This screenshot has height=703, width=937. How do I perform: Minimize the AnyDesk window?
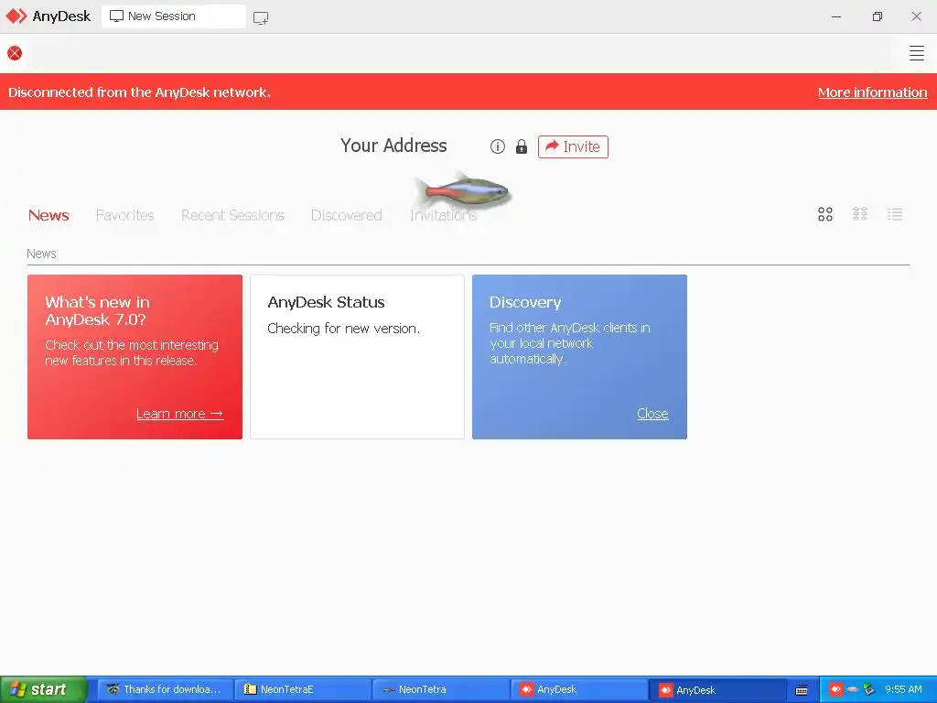(x=836, y=16)
